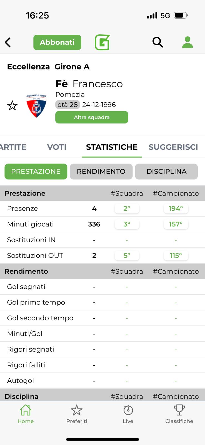The height and width of the screenshot is (445, 205).
Task: Switch to the STATISTICHE tab
Action: tap(112, 147)
